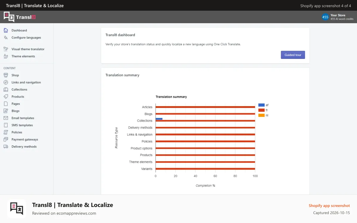Click Your Store account name

point(338,15)
